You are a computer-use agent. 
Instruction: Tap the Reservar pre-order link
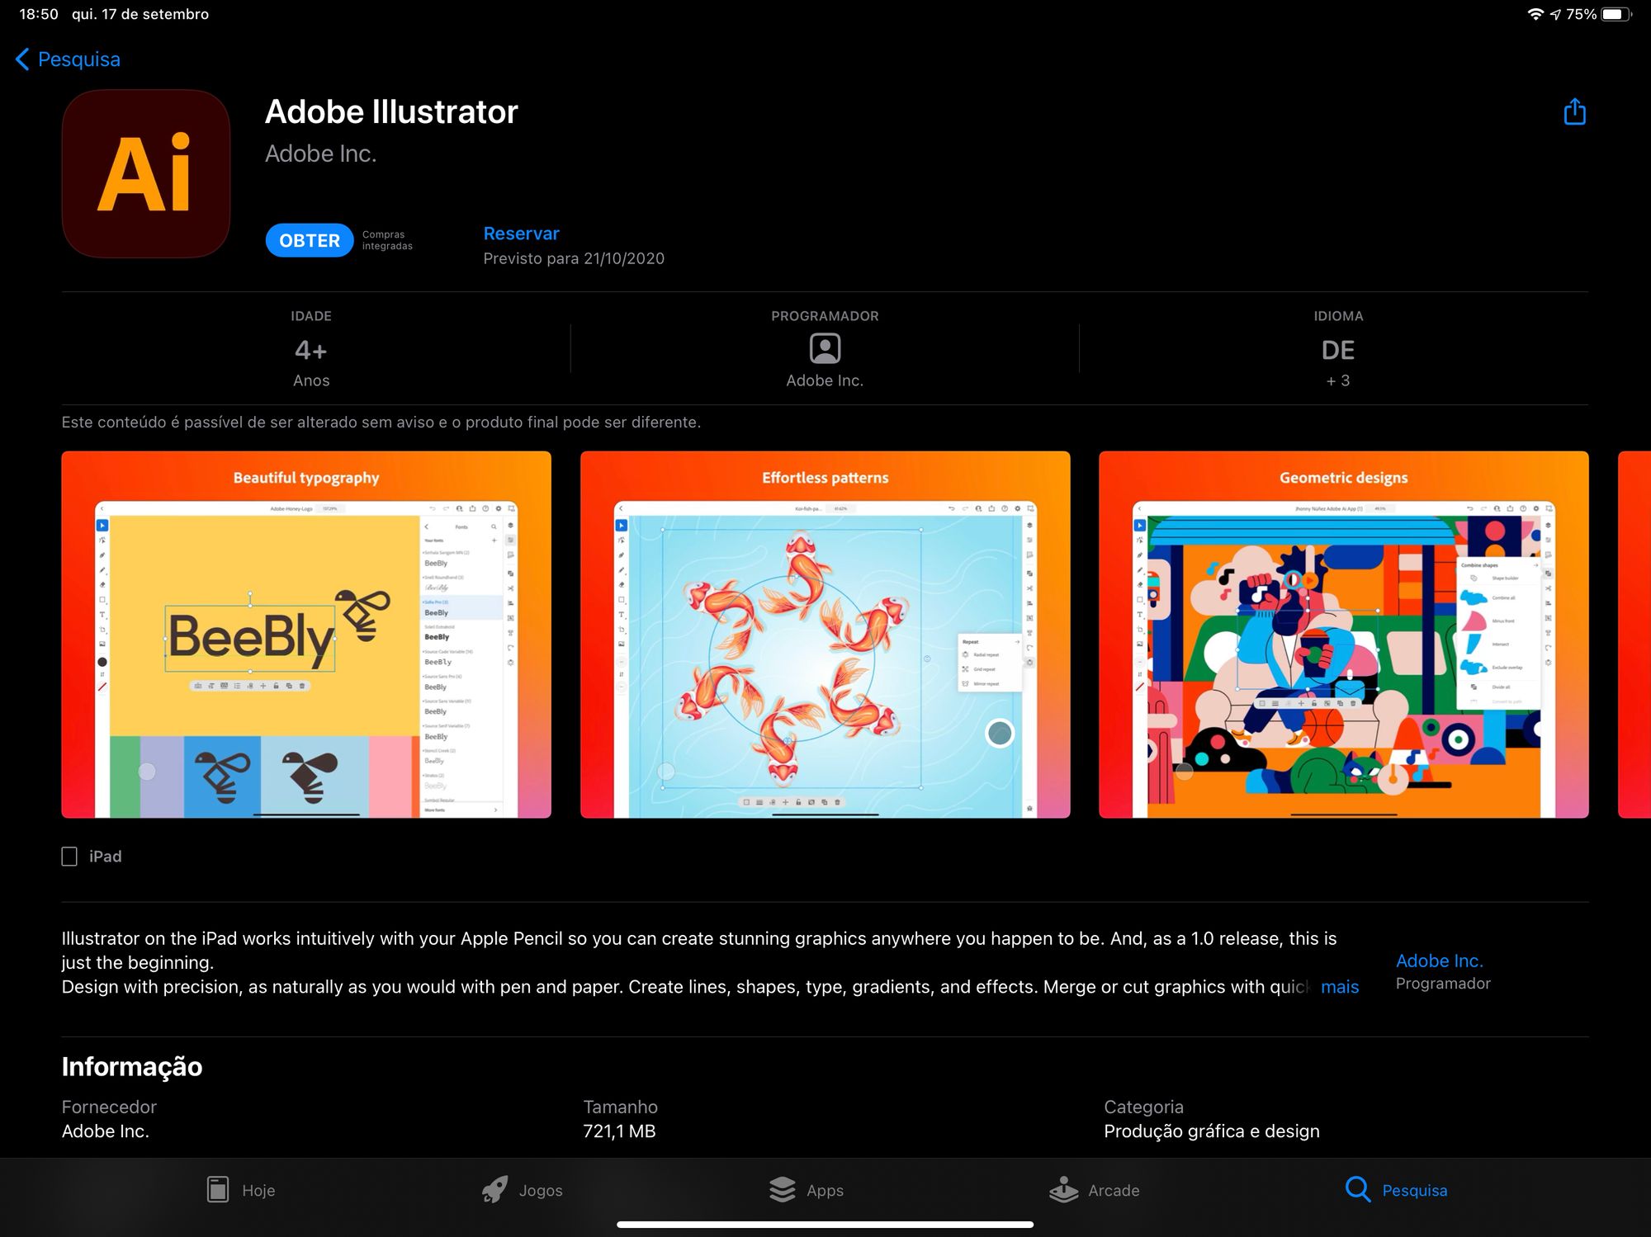coord(521,234)
